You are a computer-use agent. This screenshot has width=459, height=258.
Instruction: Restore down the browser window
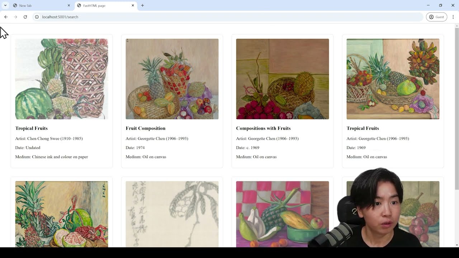point(440,5)
